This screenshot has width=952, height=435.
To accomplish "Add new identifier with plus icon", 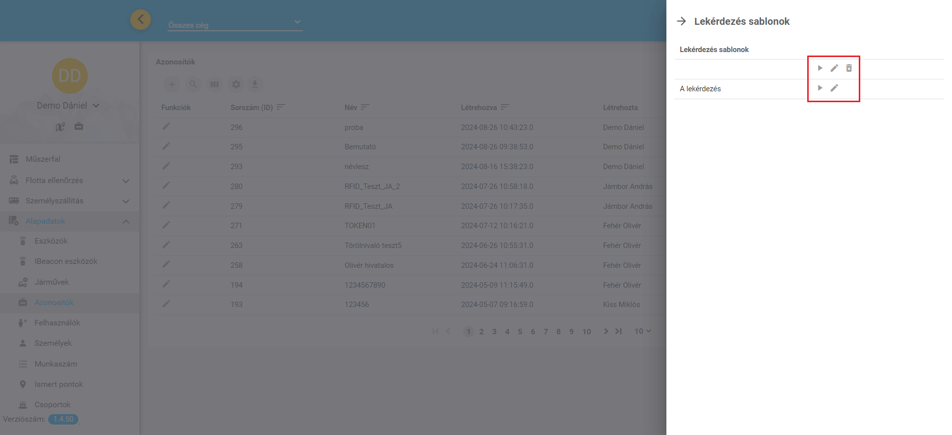I will pyautogui.click(x=172, y=84).
